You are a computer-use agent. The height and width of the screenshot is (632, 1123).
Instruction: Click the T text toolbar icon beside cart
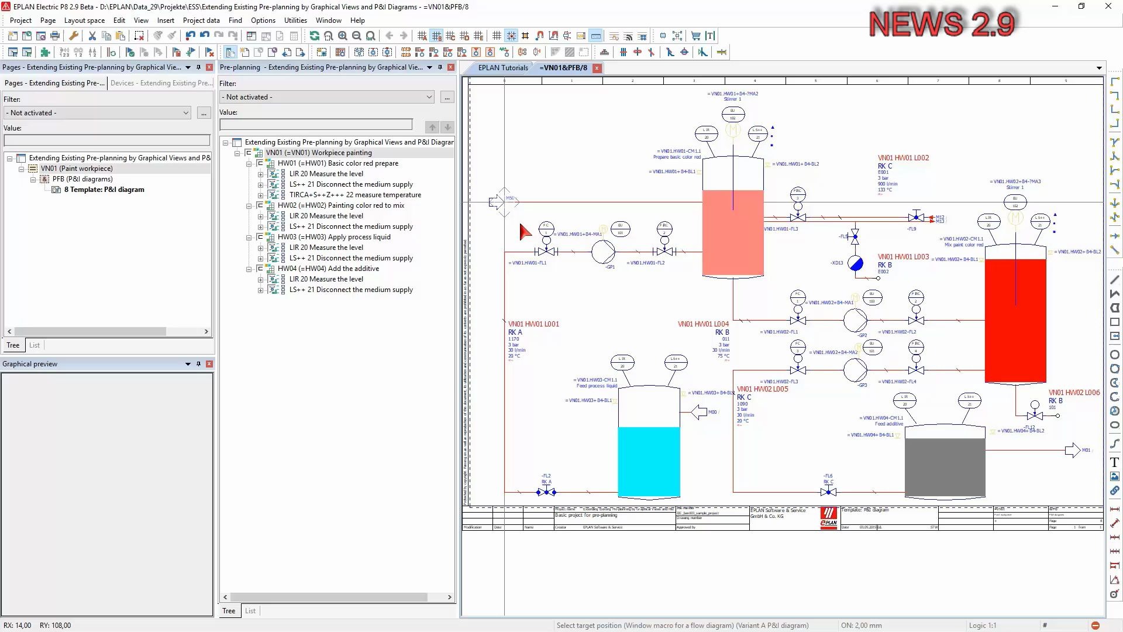(710, 36)
